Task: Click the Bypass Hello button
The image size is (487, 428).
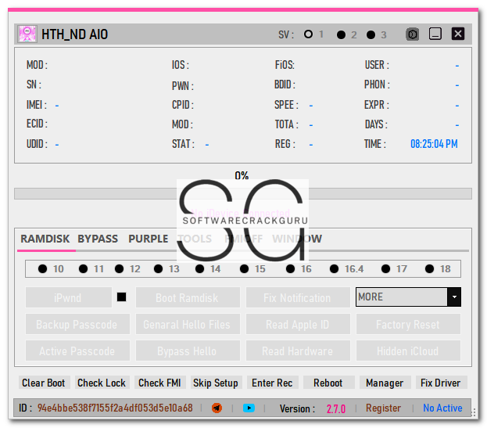Action: click(188, 351)
